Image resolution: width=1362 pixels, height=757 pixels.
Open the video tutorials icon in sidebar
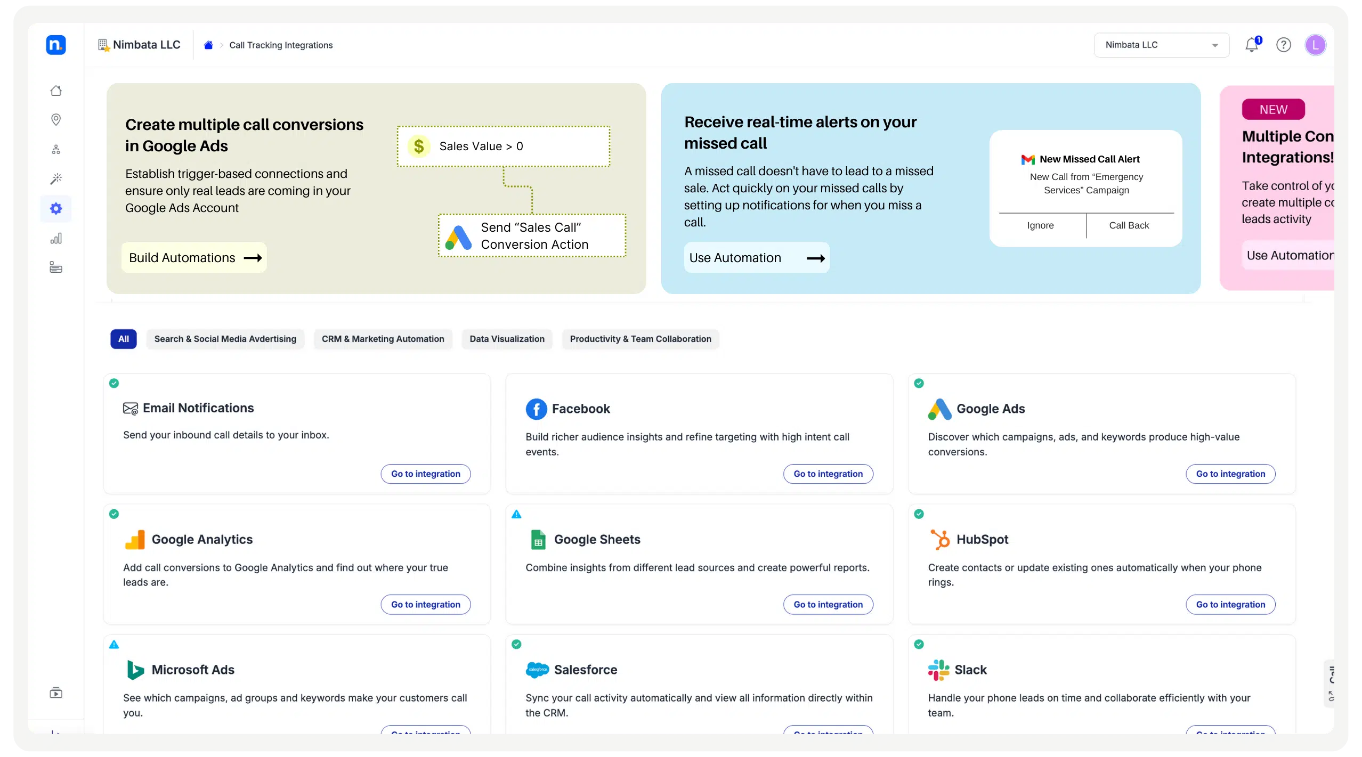tap(56, 693)
